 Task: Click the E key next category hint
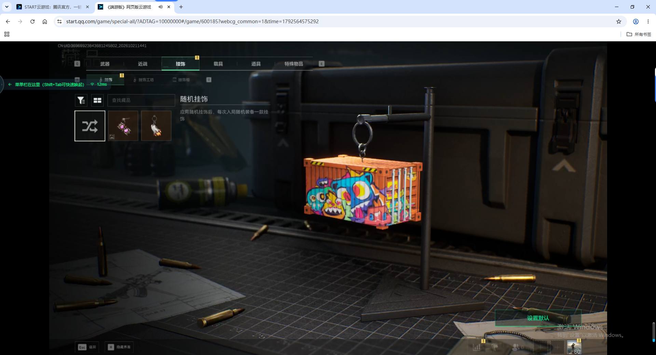point(322,64)
